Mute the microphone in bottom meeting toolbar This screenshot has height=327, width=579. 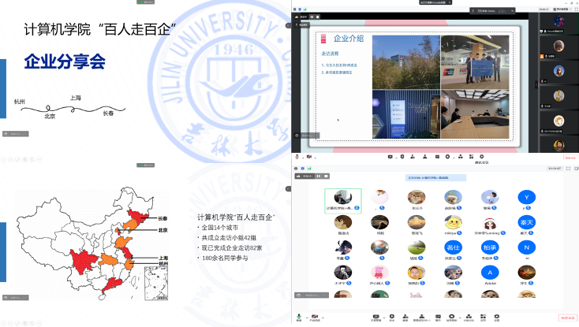tap(299, 317)
